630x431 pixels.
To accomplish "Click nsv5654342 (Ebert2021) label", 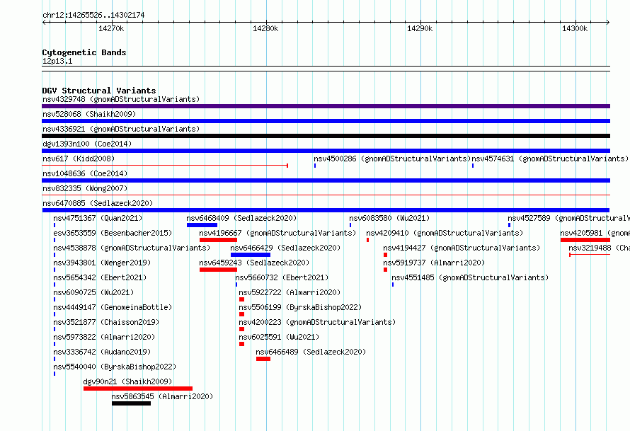I will tap(100, 277).
